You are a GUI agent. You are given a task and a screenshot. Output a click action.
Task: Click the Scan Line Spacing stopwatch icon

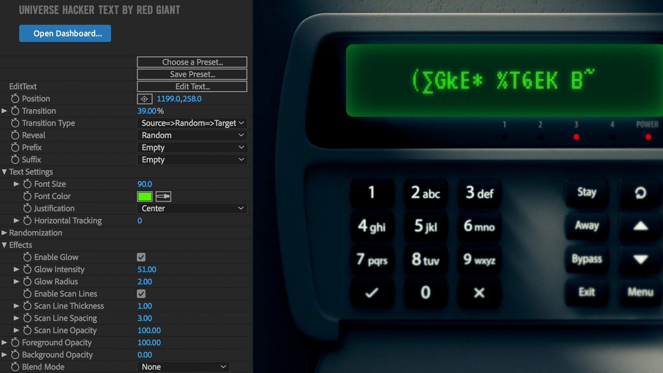click(x=27, y=318)
